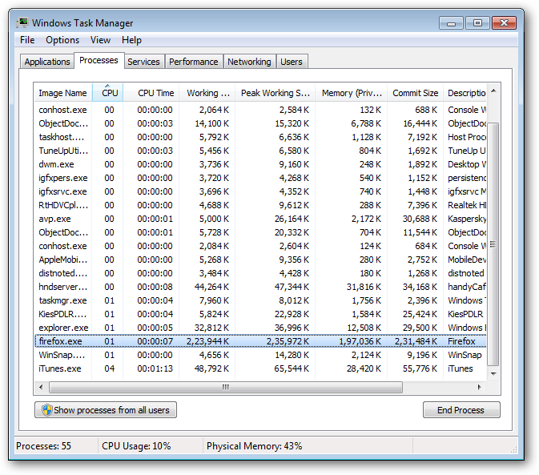Select the TuneUpUti process row
The image size is (539, 475).
click(260, 151)
